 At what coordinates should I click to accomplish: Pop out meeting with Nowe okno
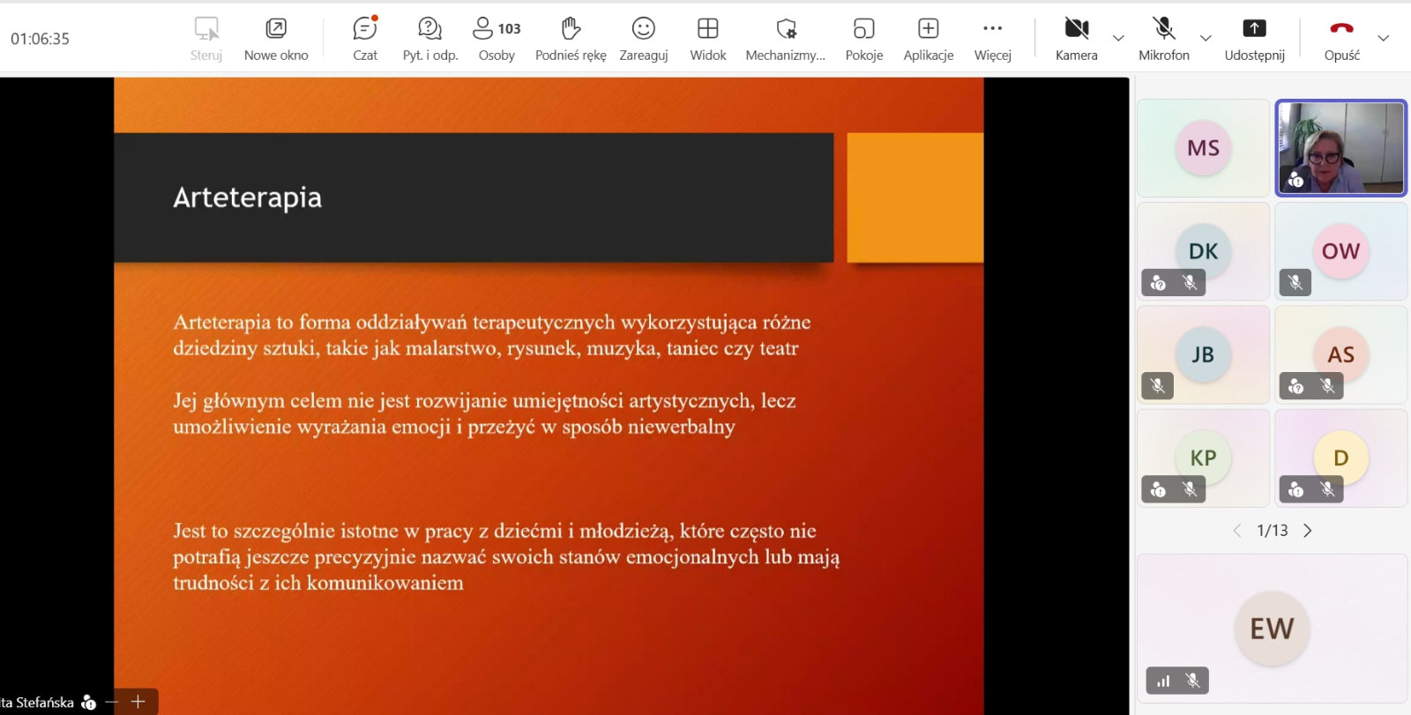[x=276, y=39]
